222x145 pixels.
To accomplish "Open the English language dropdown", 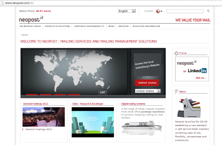I will [x=127, y=11].
